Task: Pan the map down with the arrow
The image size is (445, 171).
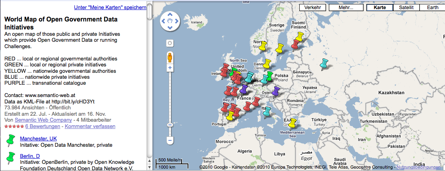Action: click(x=170, y=28)
